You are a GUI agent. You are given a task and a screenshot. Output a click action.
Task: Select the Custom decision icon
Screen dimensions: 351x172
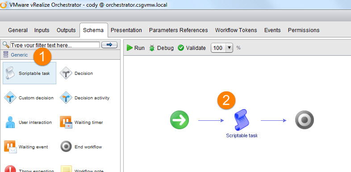pyautogui.click(x=10, y=98)
